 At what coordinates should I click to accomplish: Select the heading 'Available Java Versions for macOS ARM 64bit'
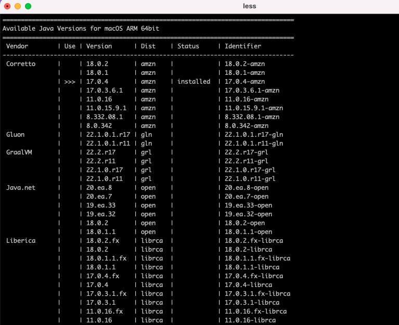81,29
